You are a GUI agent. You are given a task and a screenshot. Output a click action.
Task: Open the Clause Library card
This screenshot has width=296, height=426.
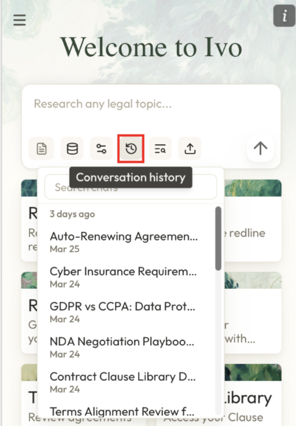tap(249, 403)
